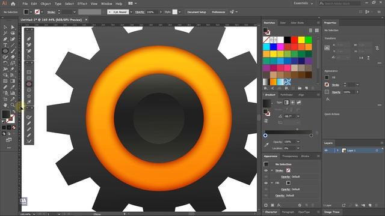The image size is (385, 216).
Task: Expand Stroke row arrow in Appearance panel
Action: pyautogui.click(x=272, y=170)
